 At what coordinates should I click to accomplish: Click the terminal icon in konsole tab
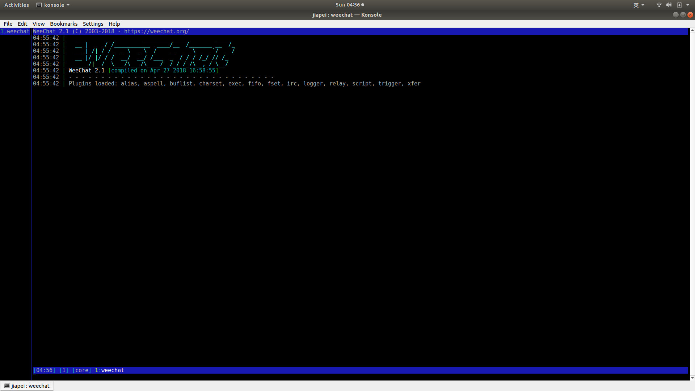(x=7, y=386)
